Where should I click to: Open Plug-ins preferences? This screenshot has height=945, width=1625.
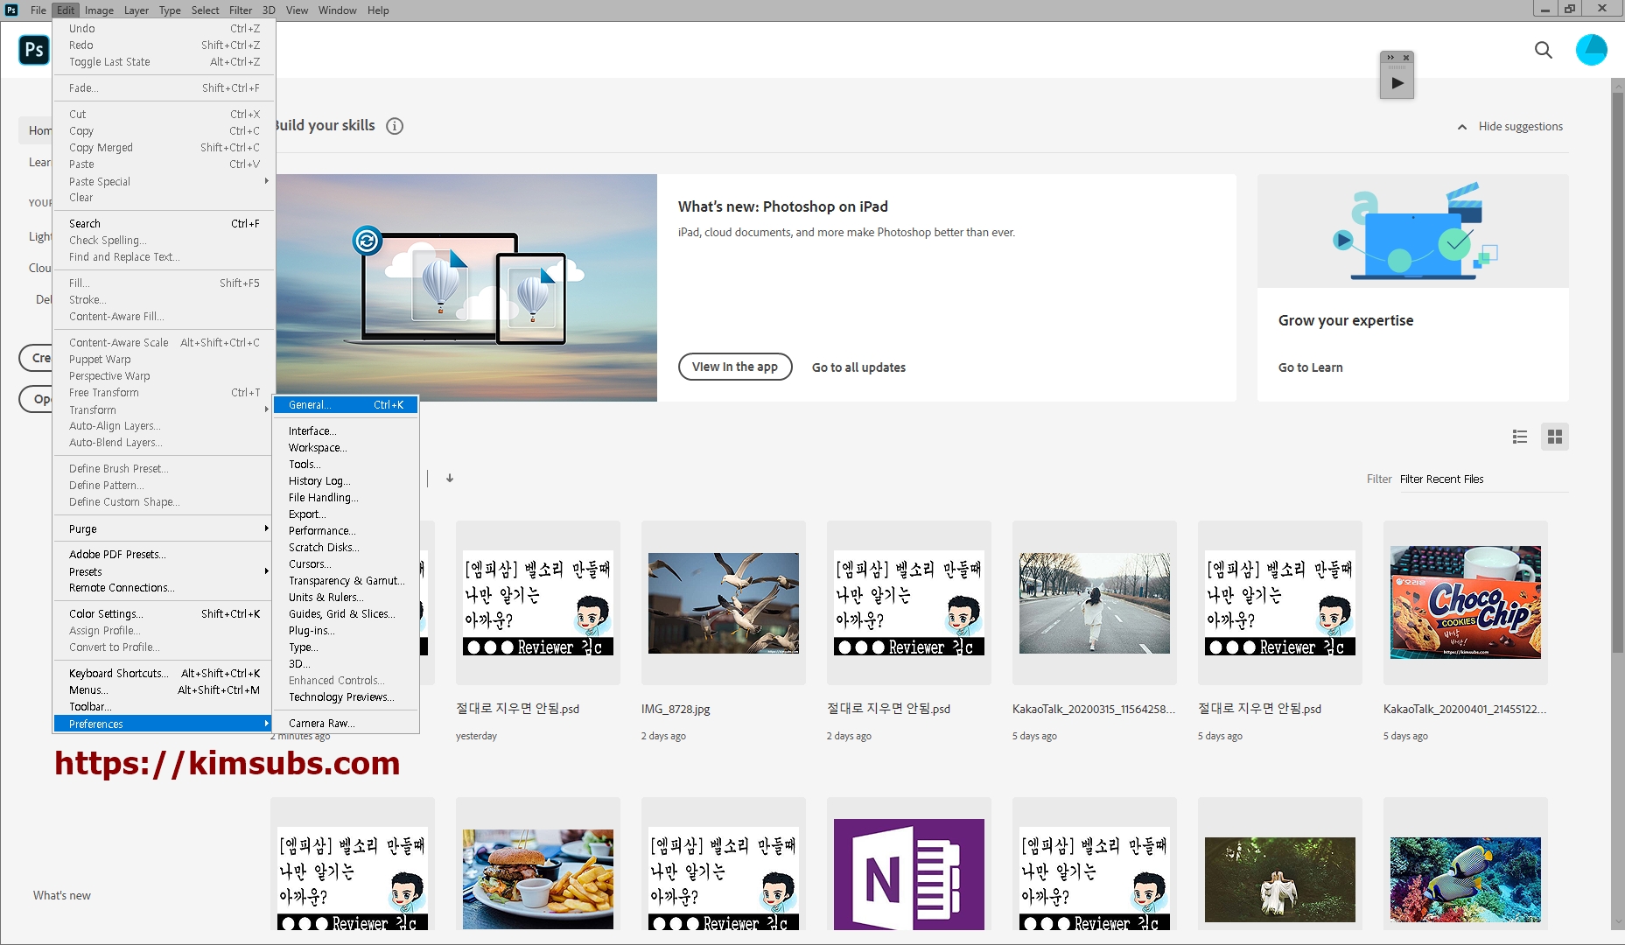346,631
